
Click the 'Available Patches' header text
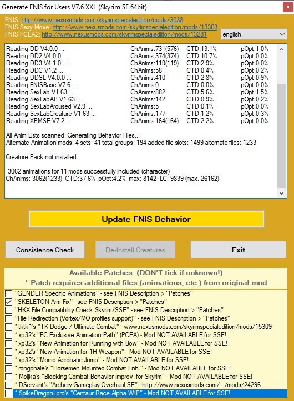tap(146, 273)
